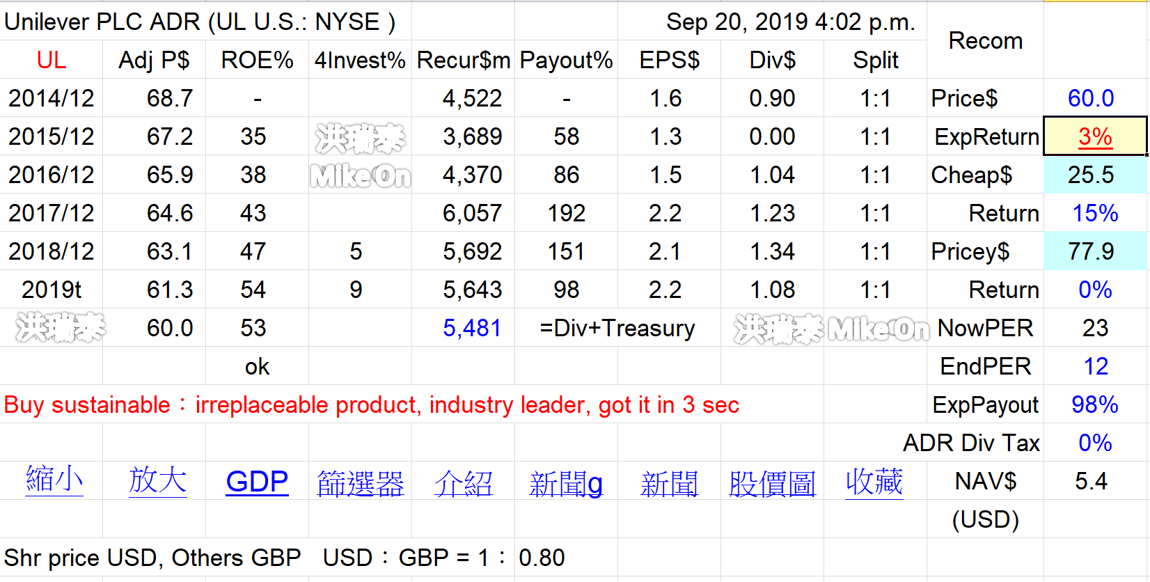Open the 縮小 link
Screen dimensions: 1150x582
(54, 481)
